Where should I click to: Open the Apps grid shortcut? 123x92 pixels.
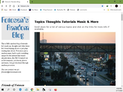4,10
